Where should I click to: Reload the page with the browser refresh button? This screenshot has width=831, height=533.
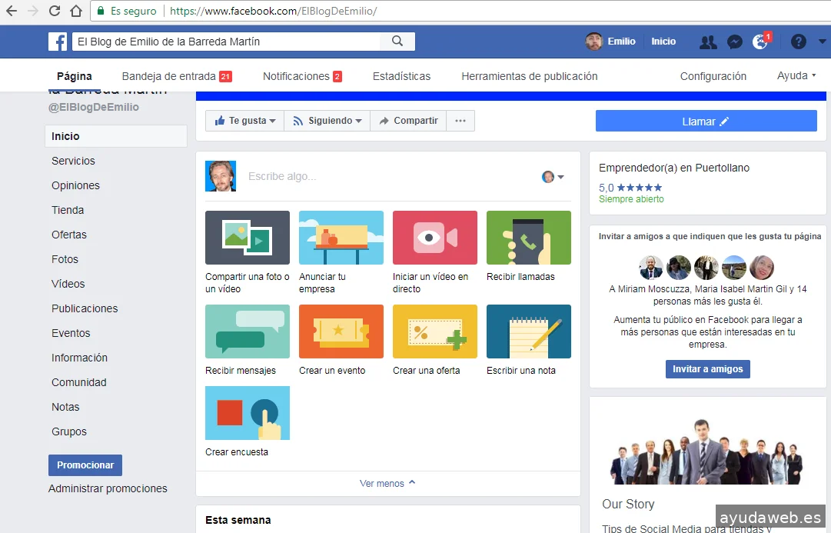coord(55,11)
